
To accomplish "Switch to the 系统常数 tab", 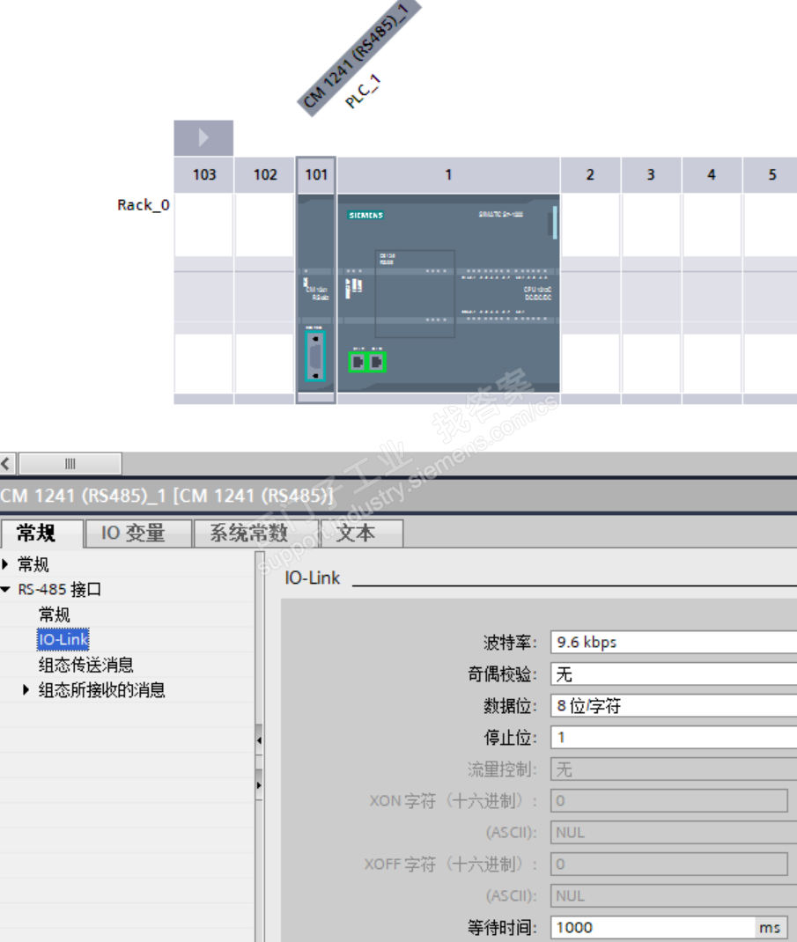I will coord(256,533).
